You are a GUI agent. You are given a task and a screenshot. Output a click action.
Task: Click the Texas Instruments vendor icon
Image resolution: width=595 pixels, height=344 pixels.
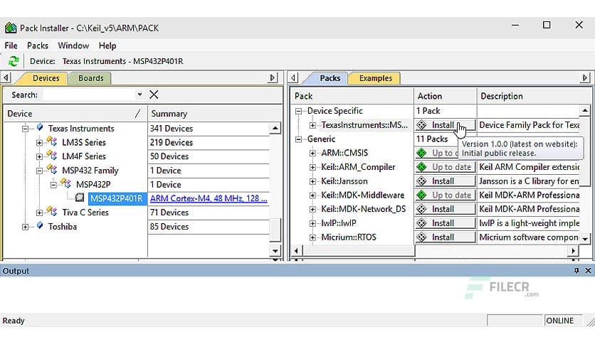[x=40, y=129]
